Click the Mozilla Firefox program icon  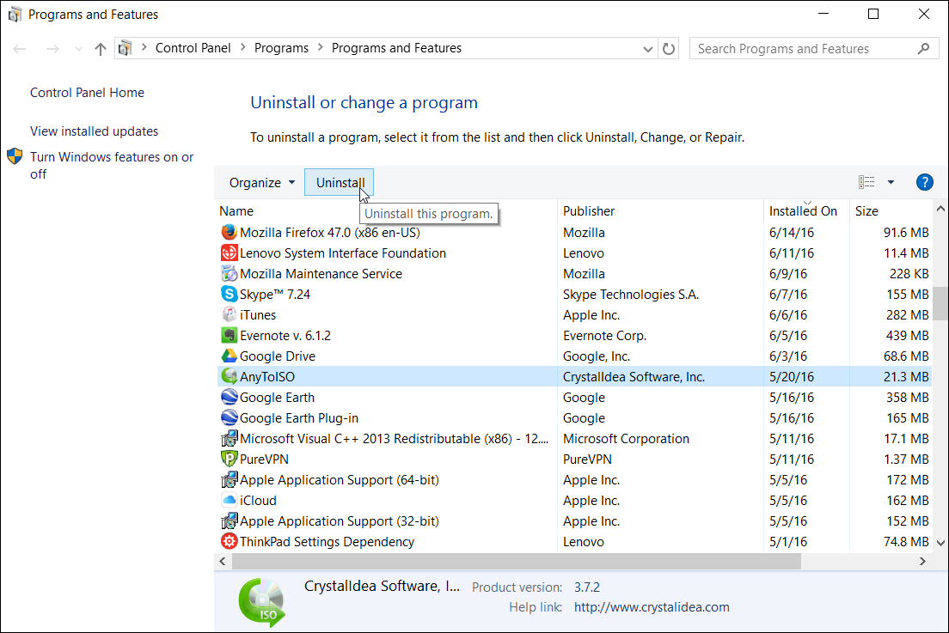229,232
